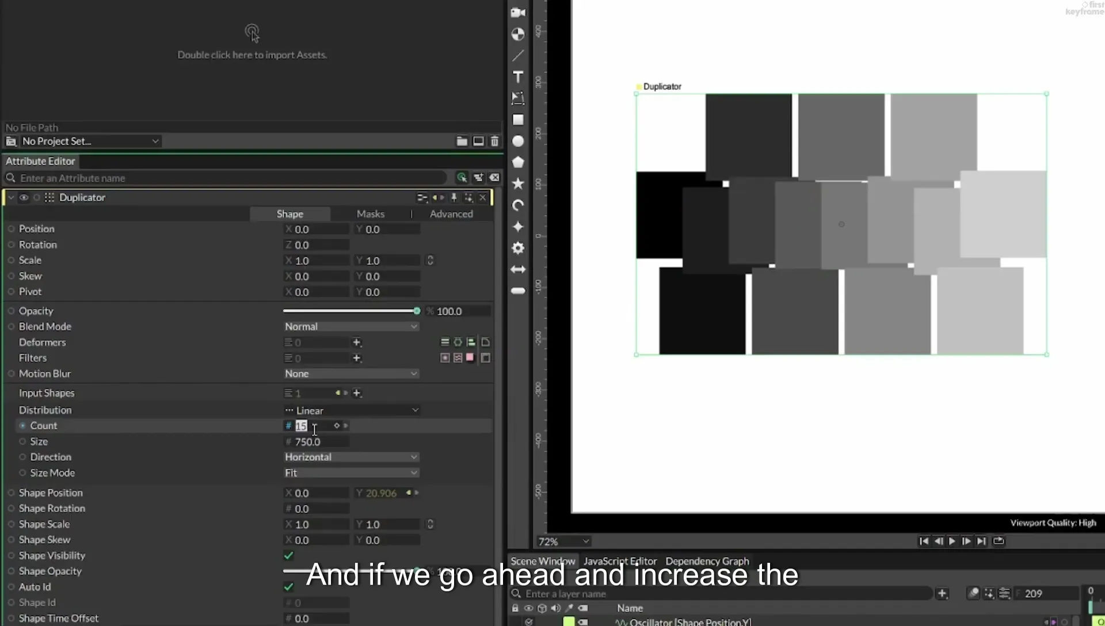Open the Dependency Graph tab

(707, 561)
